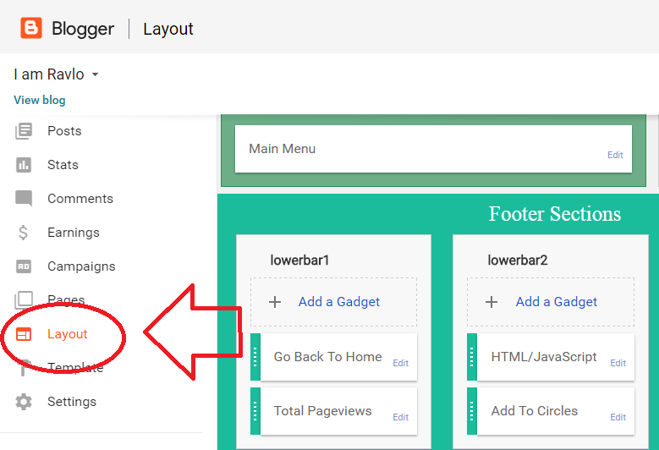Click the Earnings dollar sign icon
Screen dimensions: 659x450
pyautogui.click(x=23, y=233)
